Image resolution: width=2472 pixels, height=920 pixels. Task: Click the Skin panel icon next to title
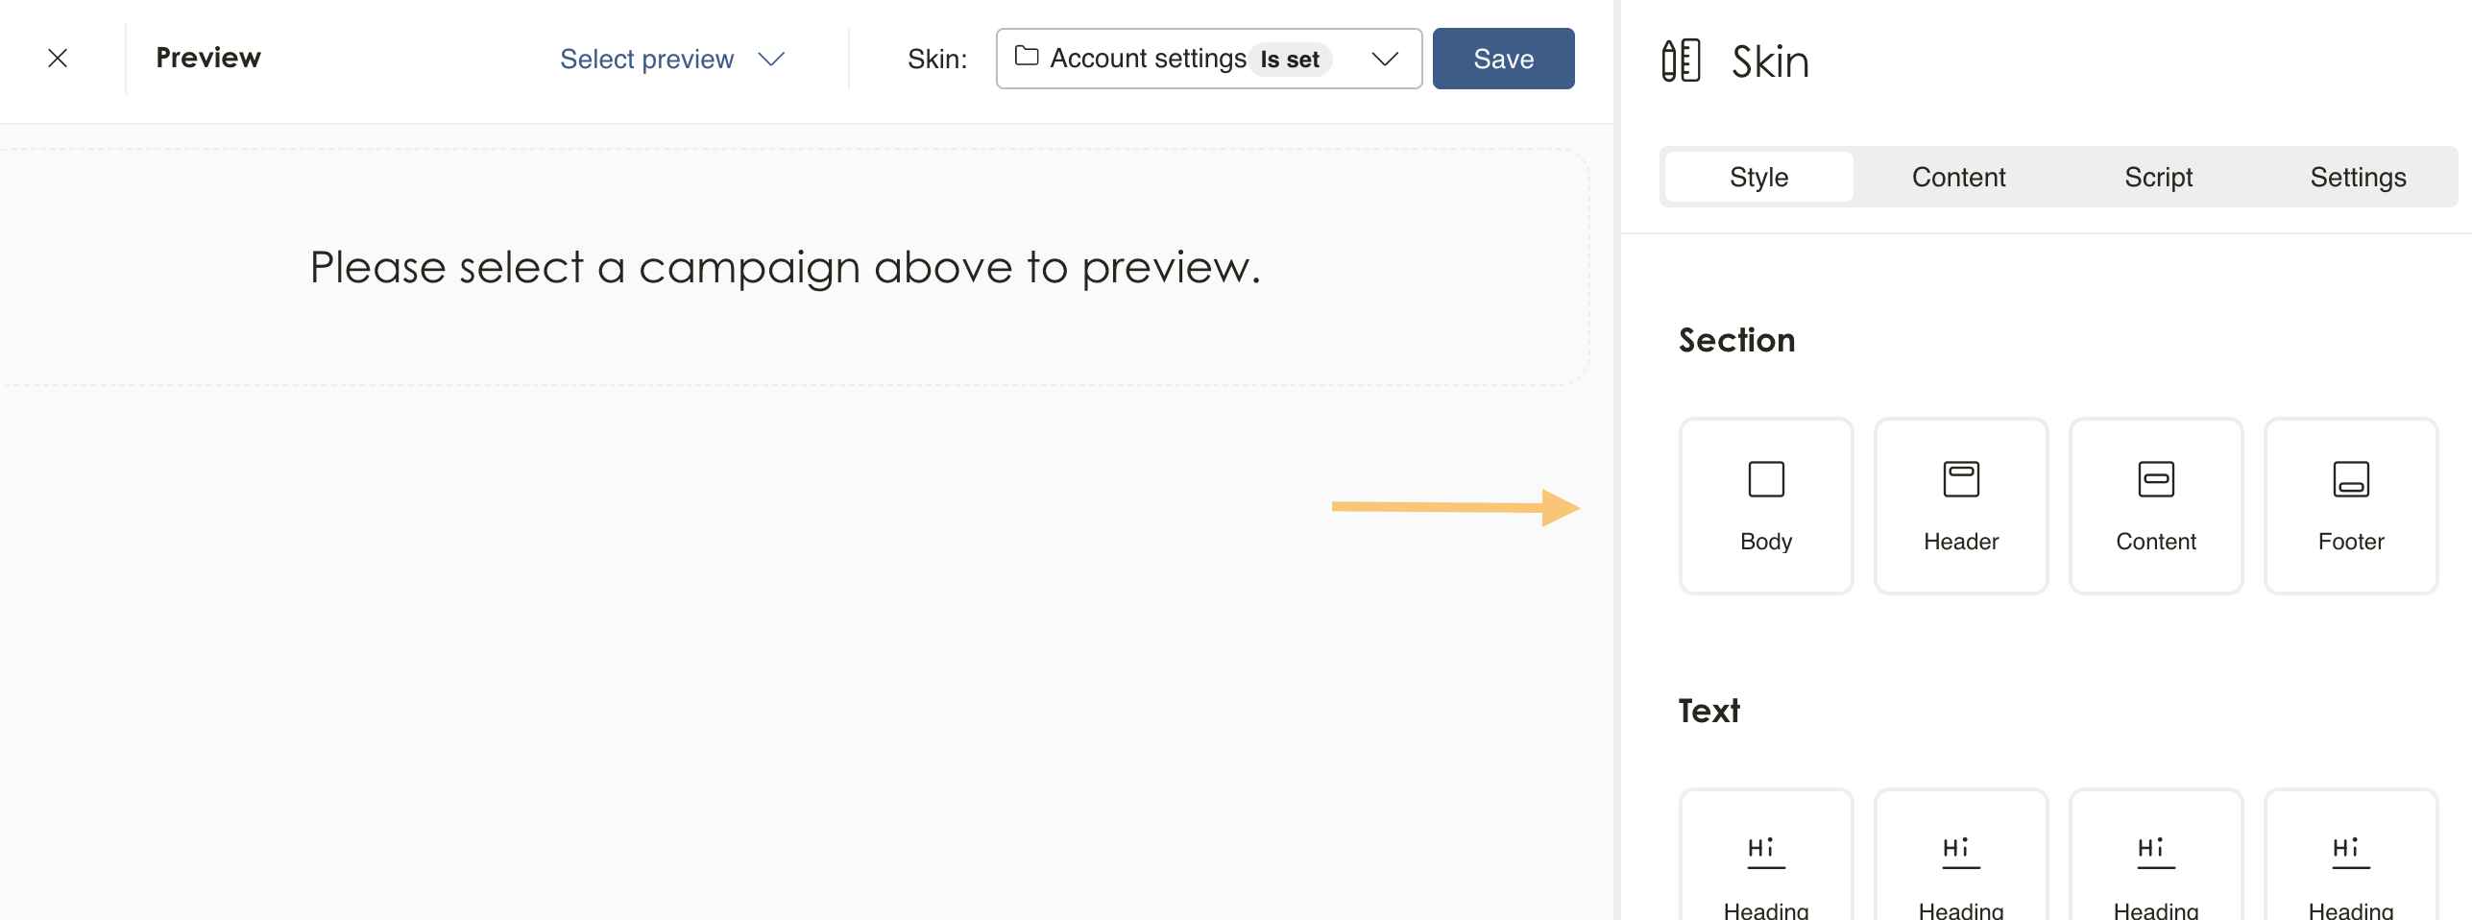pos(1681,61)
